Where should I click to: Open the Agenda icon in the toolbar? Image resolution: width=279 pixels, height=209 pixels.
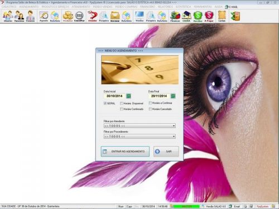point(44,16)
